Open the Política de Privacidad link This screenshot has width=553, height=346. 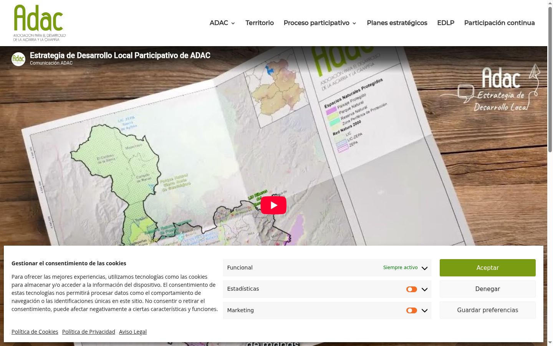point(89,332)
